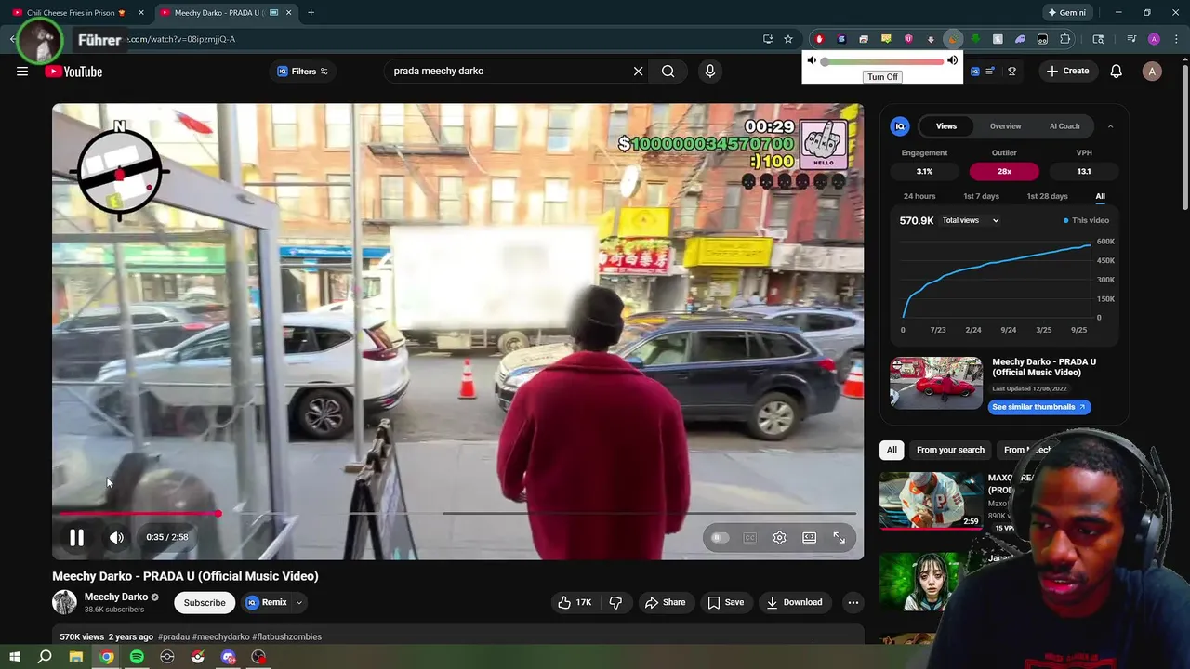Screen dimensions: 1190x669
Task: Mute the video player volume
Action: [x=116, y=537]
